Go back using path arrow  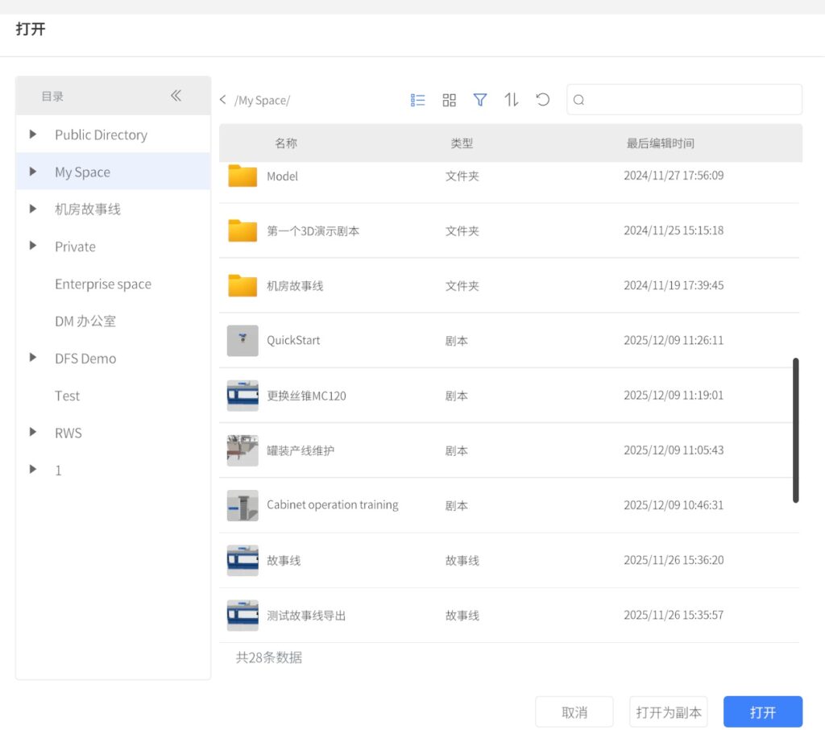pos(223,100)
